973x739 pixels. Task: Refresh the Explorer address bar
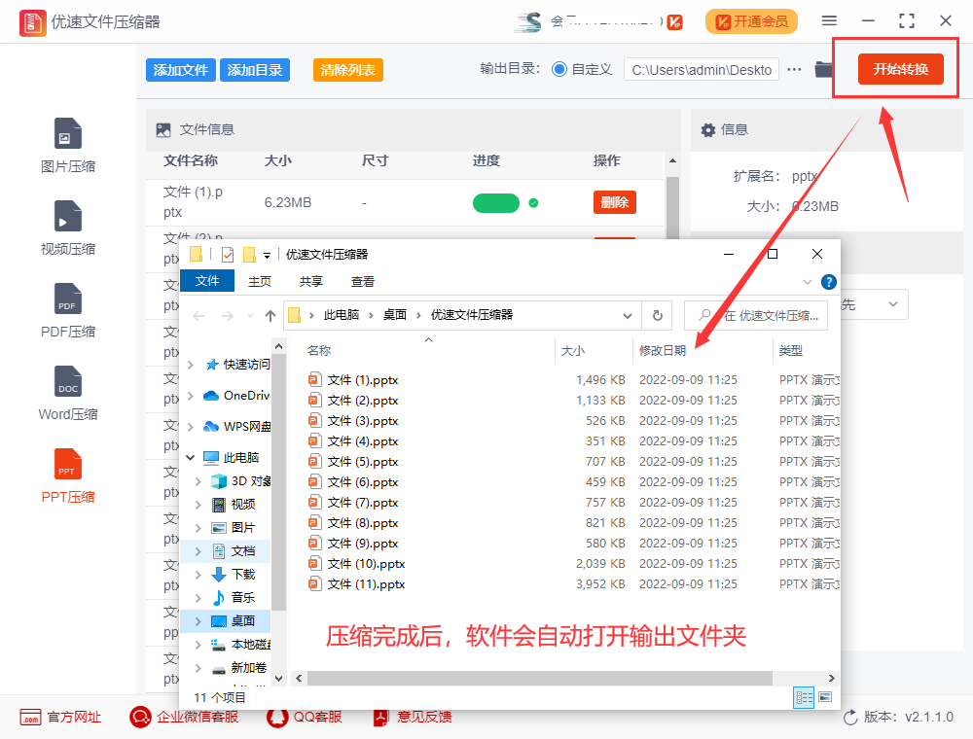(658, 316)
